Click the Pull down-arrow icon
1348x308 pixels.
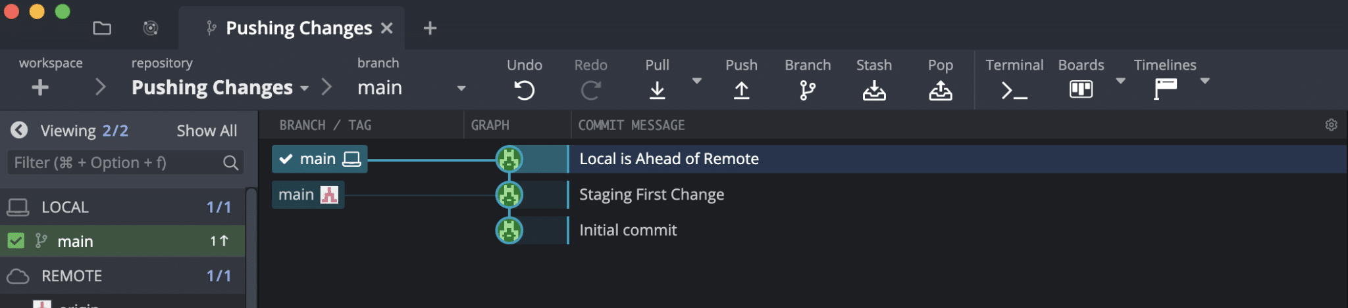[x=657, y=90]
